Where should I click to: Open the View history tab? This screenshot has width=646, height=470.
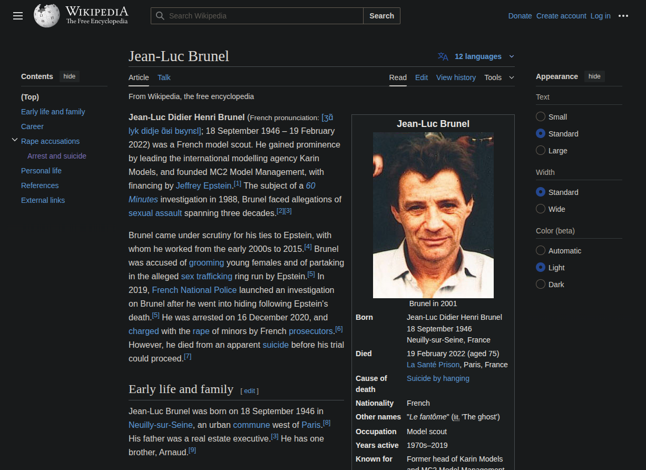(x=456, y=77)
